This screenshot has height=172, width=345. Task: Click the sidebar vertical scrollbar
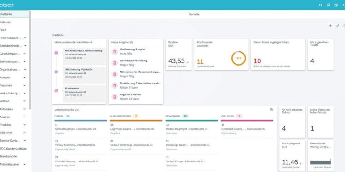30,60
